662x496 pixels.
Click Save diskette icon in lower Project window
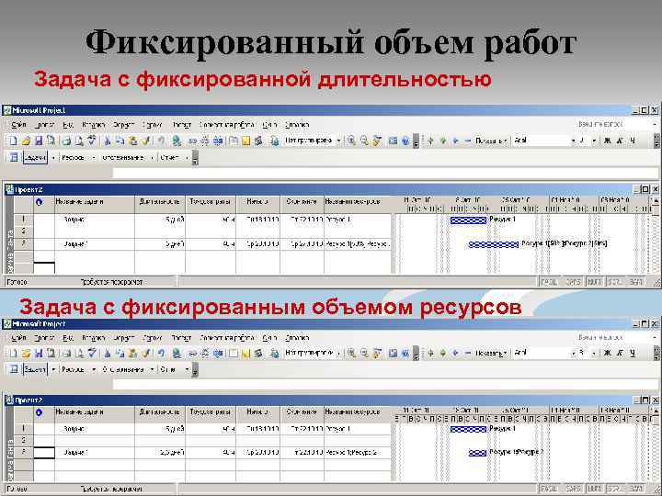pyautogui.click(x=39, y=353)
